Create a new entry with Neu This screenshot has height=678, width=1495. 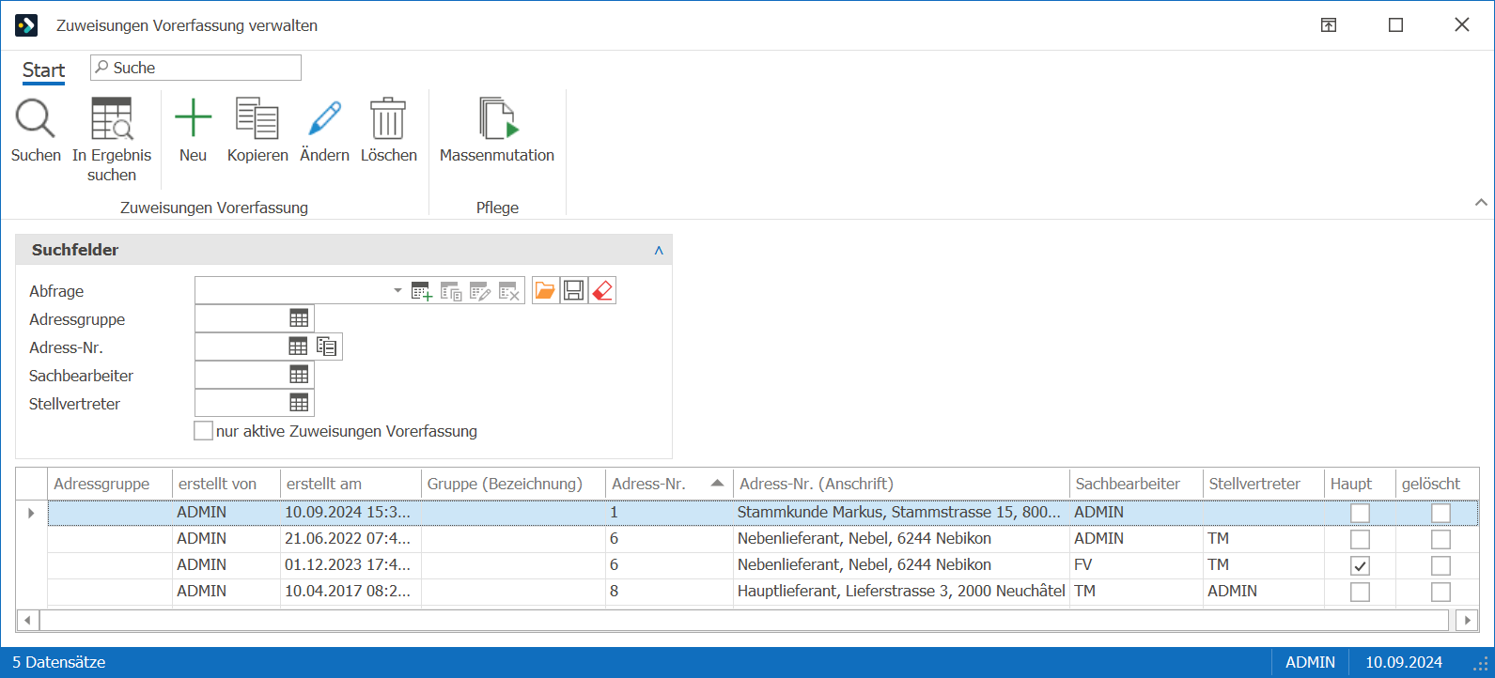(193, 119)
